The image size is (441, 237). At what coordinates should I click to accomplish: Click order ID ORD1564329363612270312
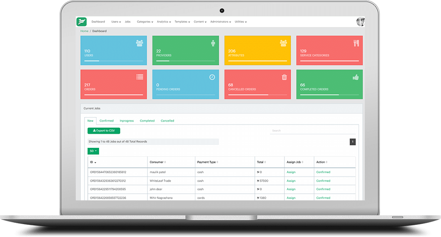108,181
